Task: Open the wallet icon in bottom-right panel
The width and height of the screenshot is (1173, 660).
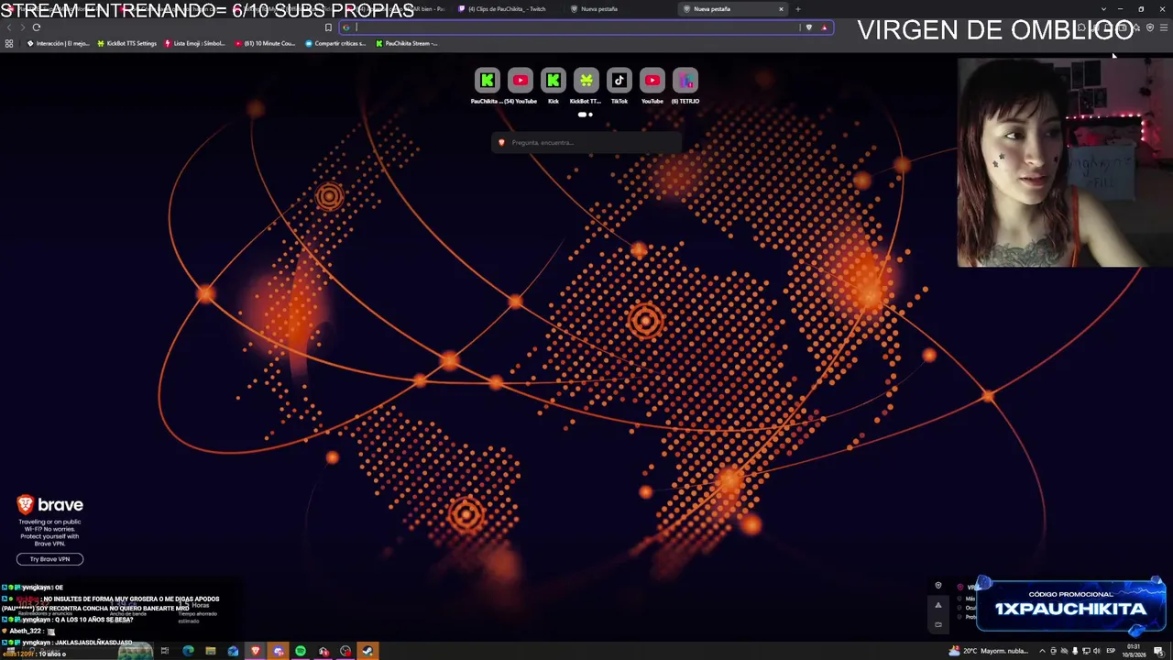Action: 937,624
